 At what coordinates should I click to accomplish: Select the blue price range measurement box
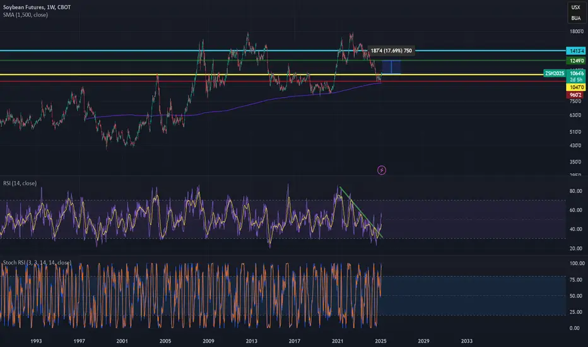(391, 67)
